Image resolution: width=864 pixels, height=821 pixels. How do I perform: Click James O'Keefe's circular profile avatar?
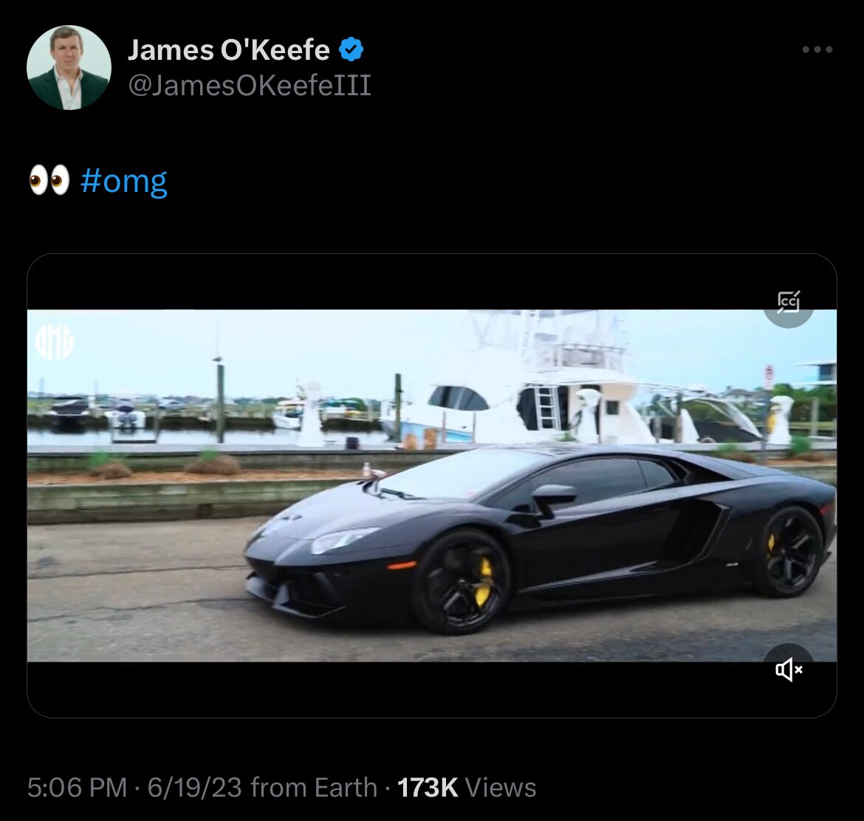[x=69, y=69]
